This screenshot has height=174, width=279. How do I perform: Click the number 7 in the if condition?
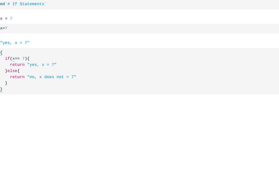point(24,58)
